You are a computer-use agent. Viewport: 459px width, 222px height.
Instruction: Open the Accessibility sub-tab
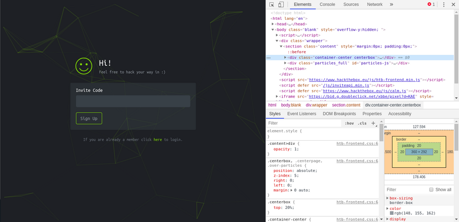point(400,114)
